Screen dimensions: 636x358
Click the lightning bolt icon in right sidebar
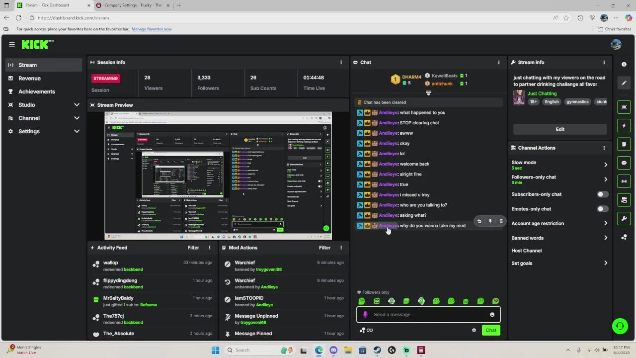pos(624,126)
